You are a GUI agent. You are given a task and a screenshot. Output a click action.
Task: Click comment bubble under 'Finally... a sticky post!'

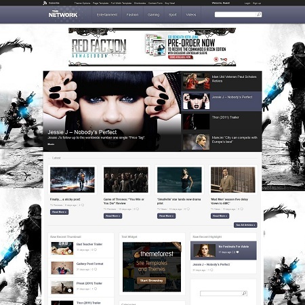pos(83,205)
